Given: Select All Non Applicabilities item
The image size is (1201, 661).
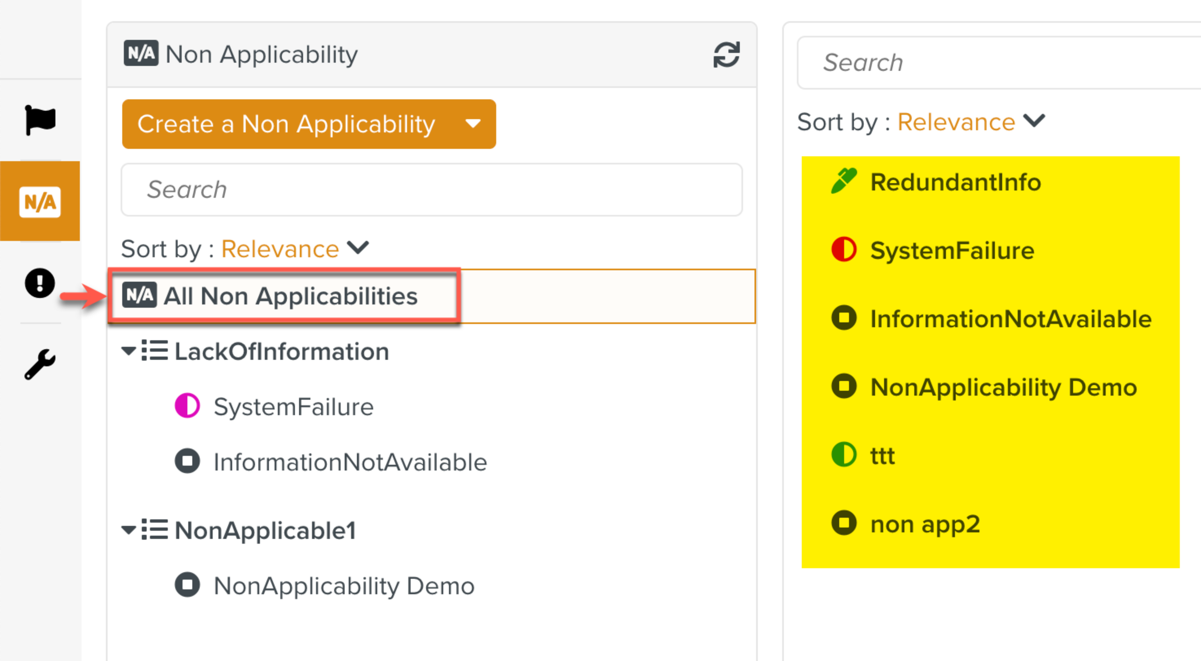Looking at the screenshot, I should [290, 296].
